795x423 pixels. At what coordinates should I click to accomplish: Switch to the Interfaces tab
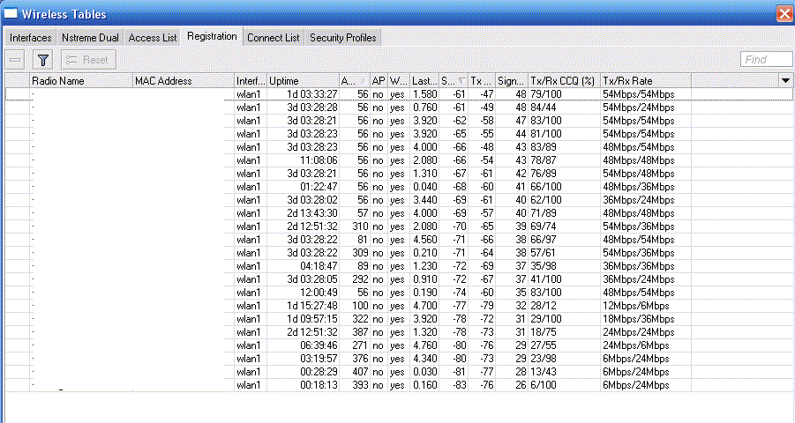pos(31,37)
